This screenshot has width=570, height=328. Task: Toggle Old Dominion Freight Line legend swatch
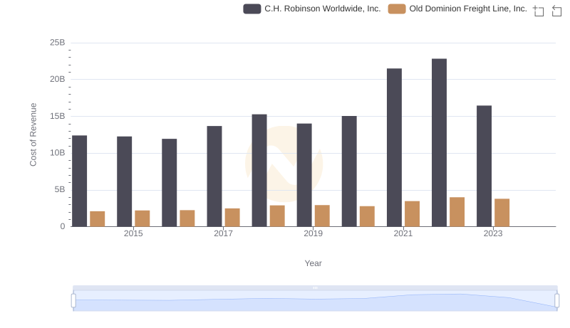click(397, 9)
